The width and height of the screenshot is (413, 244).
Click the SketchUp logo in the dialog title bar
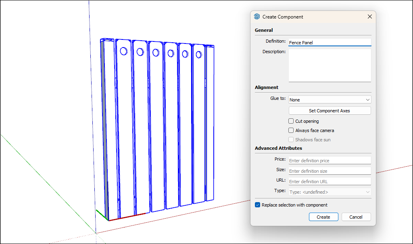pyautogui.click(x=257, y=17)
